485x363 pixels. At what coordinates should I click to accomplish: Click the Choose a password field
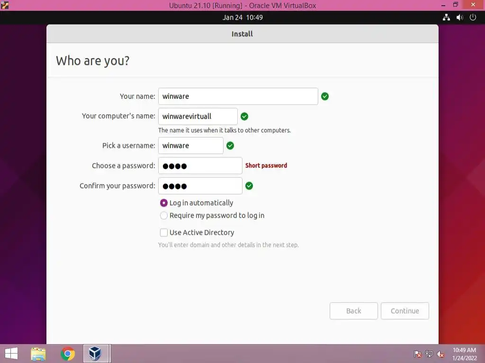(200, 166)
